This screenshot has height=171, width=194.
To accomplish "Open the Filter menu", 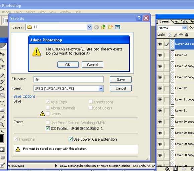I will click(x=42, y=12).
